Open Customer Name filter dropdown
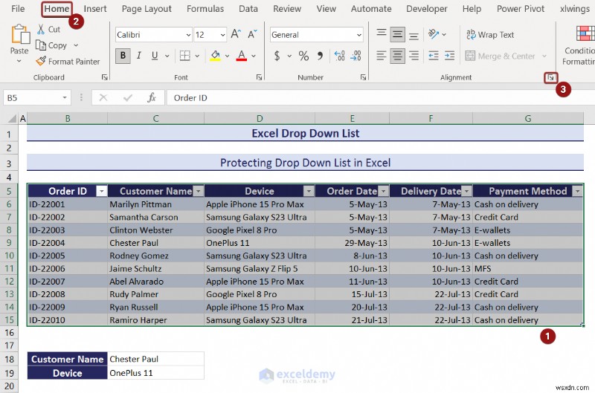 199,191
